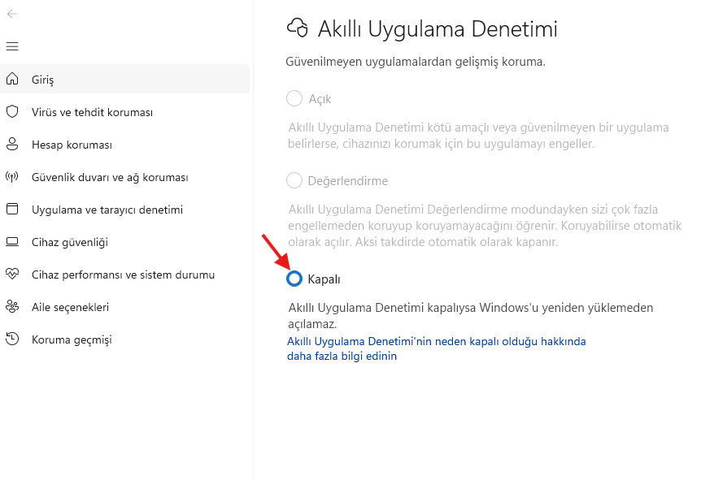This screenshot has height=480, width=701.
Task: Click the Koruma geçmişi history icon
Action: (x=12, y=339)
